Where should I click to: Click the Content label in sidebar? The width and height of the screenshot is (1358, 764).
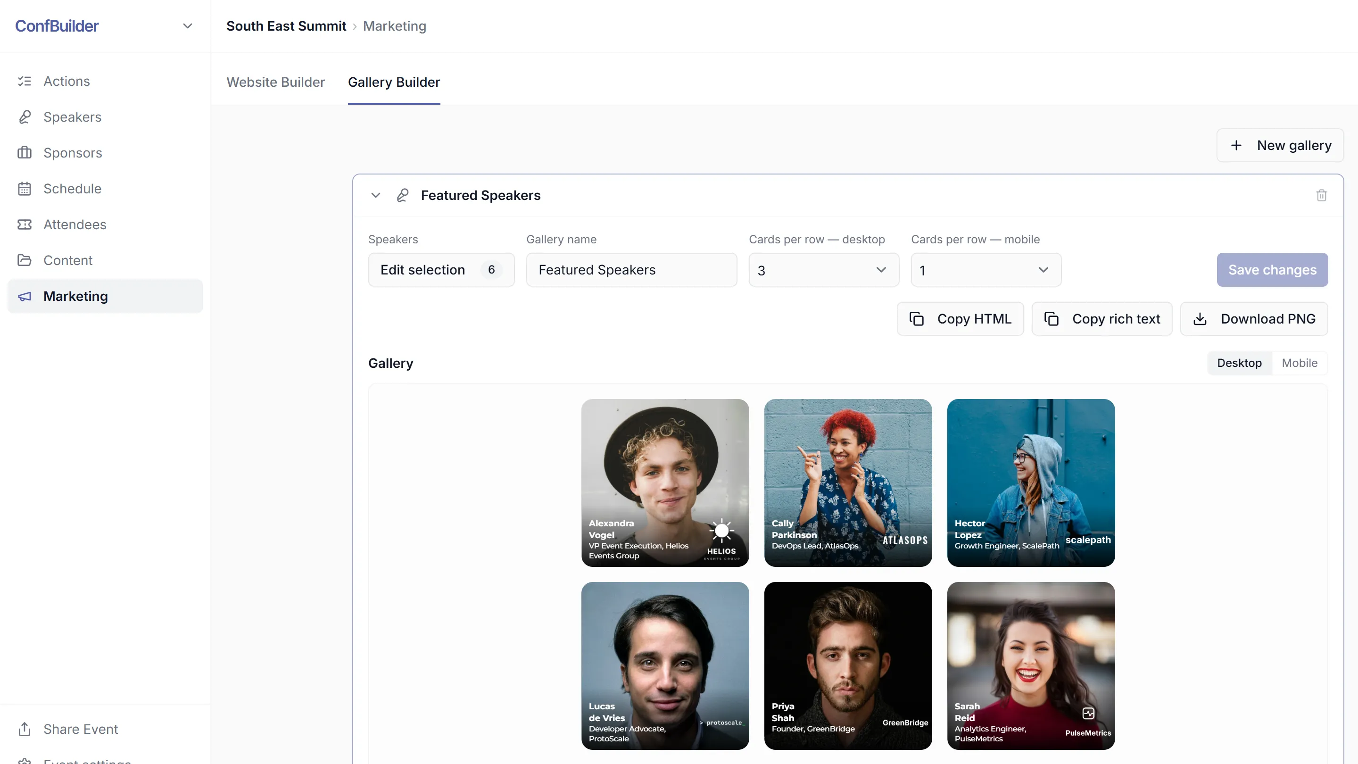point(68,260)
